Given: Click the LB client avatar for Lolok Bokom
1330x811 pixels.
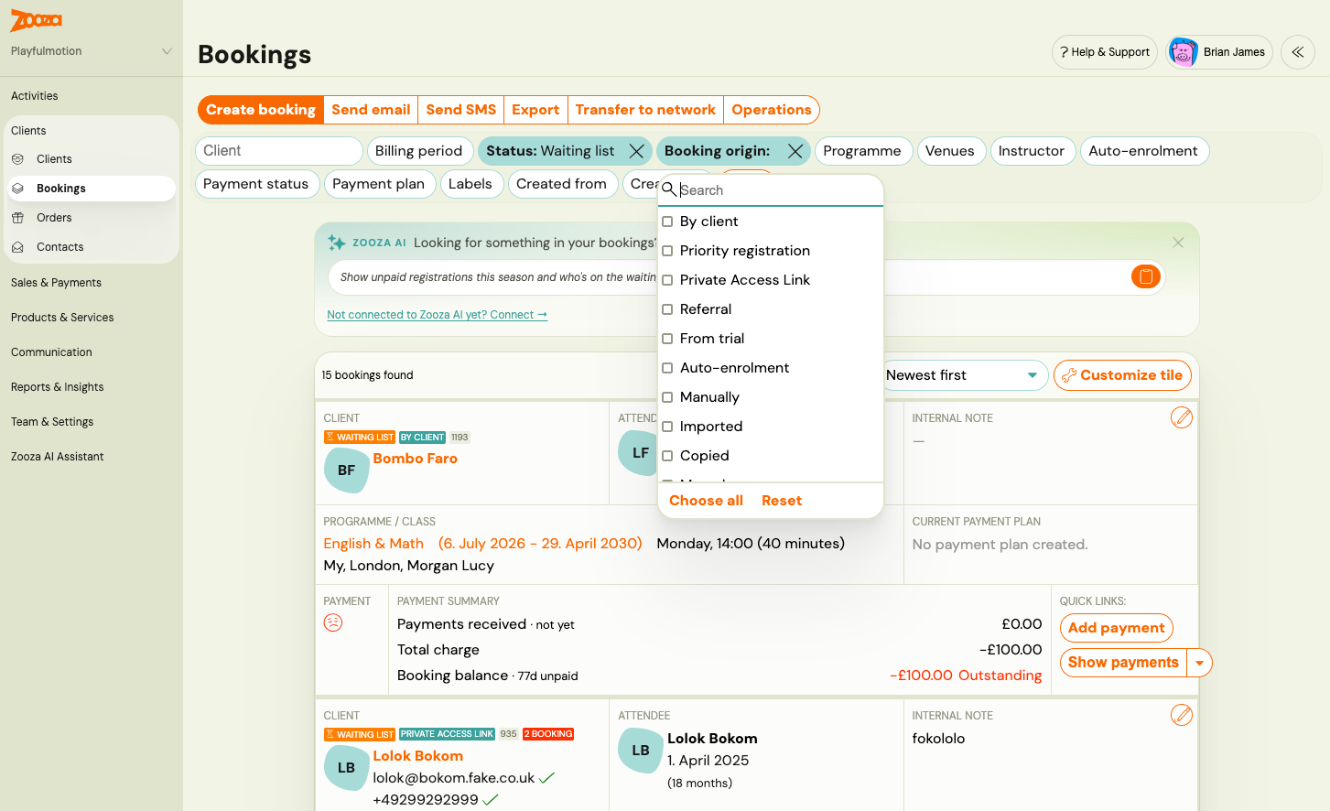Looking at the screenshot, I should (347, 767).
